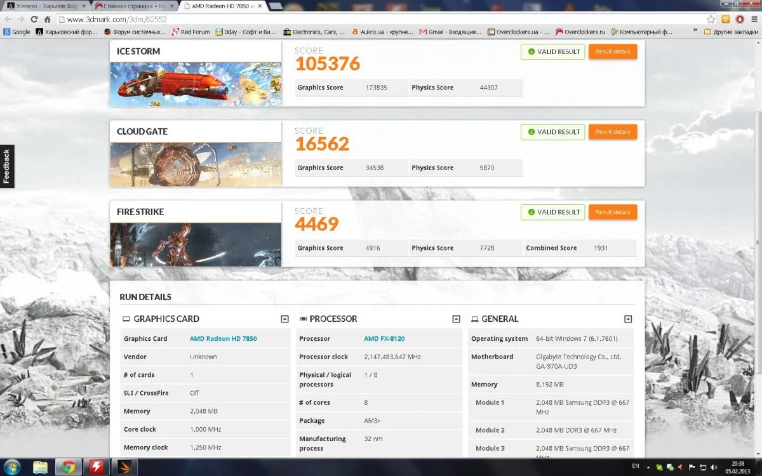Click the browser forward arrow
Viewport: 762px width, 476px height.
[21, 19]
